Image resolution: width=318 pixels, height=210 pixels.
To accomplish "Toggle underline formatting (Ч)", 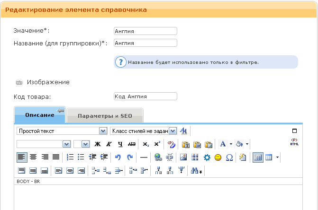I will pyautogui.click(x=120, y=144).
